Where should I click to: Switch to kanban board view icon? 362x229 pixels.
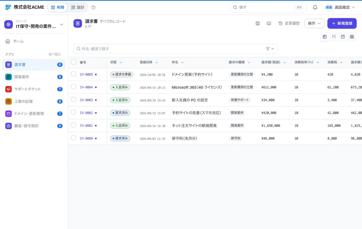pos(334,37)
